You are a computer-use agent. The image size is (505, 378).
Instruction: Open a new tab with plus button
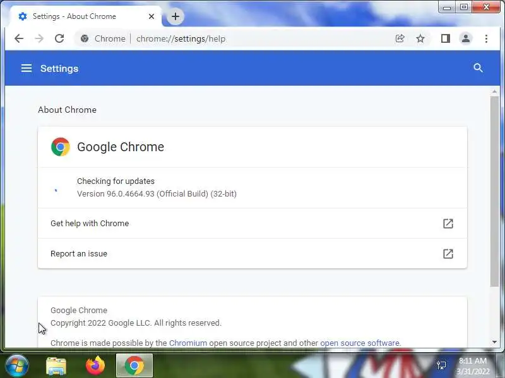pos(175,16)
